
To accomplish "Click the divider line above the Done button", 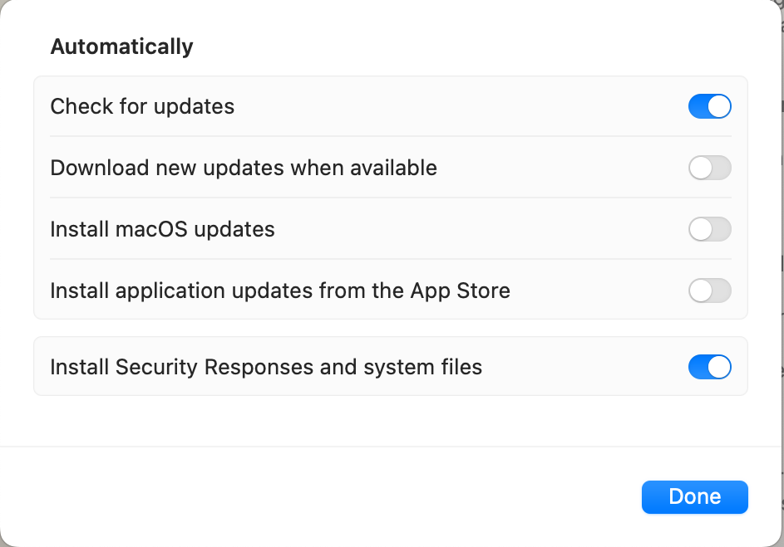I will (x=391, y=447).
